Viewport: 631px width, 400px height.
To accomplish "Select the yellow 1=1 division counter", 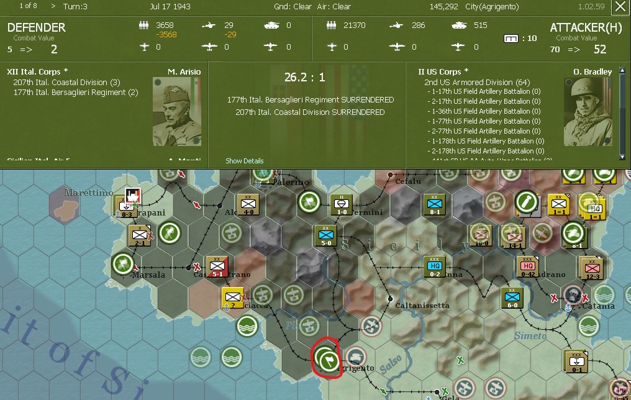I will point(558,205).
